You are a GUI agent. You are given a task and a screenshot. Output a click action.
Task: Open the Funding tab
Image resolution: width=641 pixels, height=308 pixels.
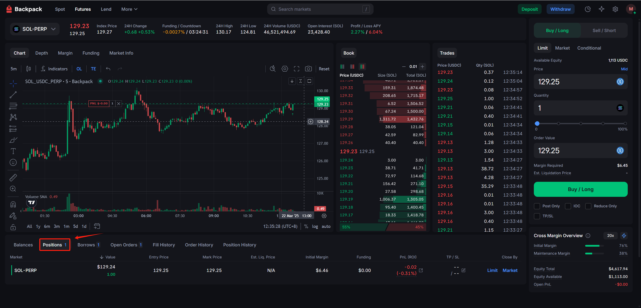pyautogui.click(x=91, y=53)
